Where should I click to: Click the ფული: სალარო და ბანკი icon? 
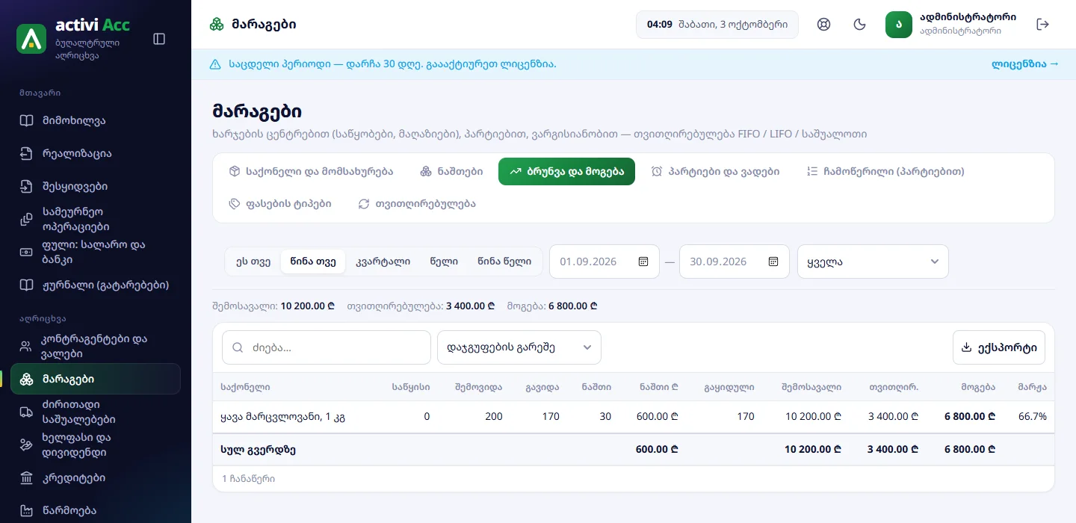(x=26, y=253)
